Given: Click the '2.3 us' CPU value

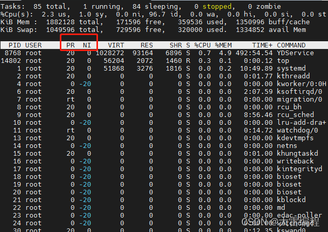Looking at the screenshot, I should (x=54, y=14).
